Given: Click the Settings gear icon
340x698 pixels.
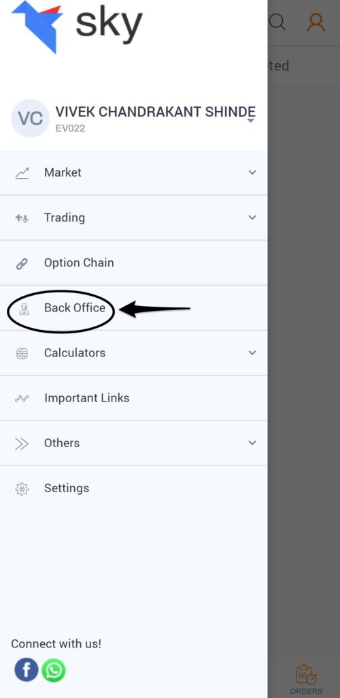Looking at the screenshot, I should (22, 488).
